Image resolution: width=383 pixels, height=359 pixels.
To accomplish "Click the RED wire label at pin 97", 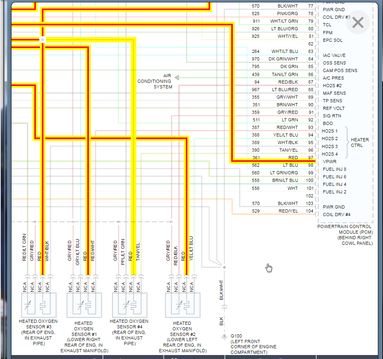I will [293, 158].
